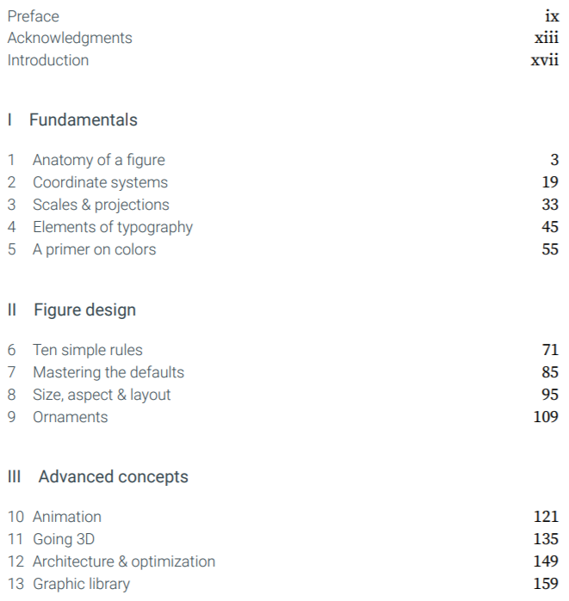Open chapter 3 Scales & projections

click(101, 205)
